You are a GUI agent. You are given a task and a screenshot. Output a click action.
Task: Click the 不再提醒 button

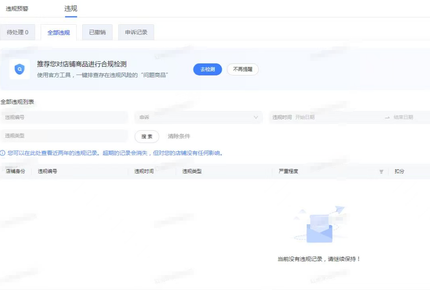coord(243,69)
